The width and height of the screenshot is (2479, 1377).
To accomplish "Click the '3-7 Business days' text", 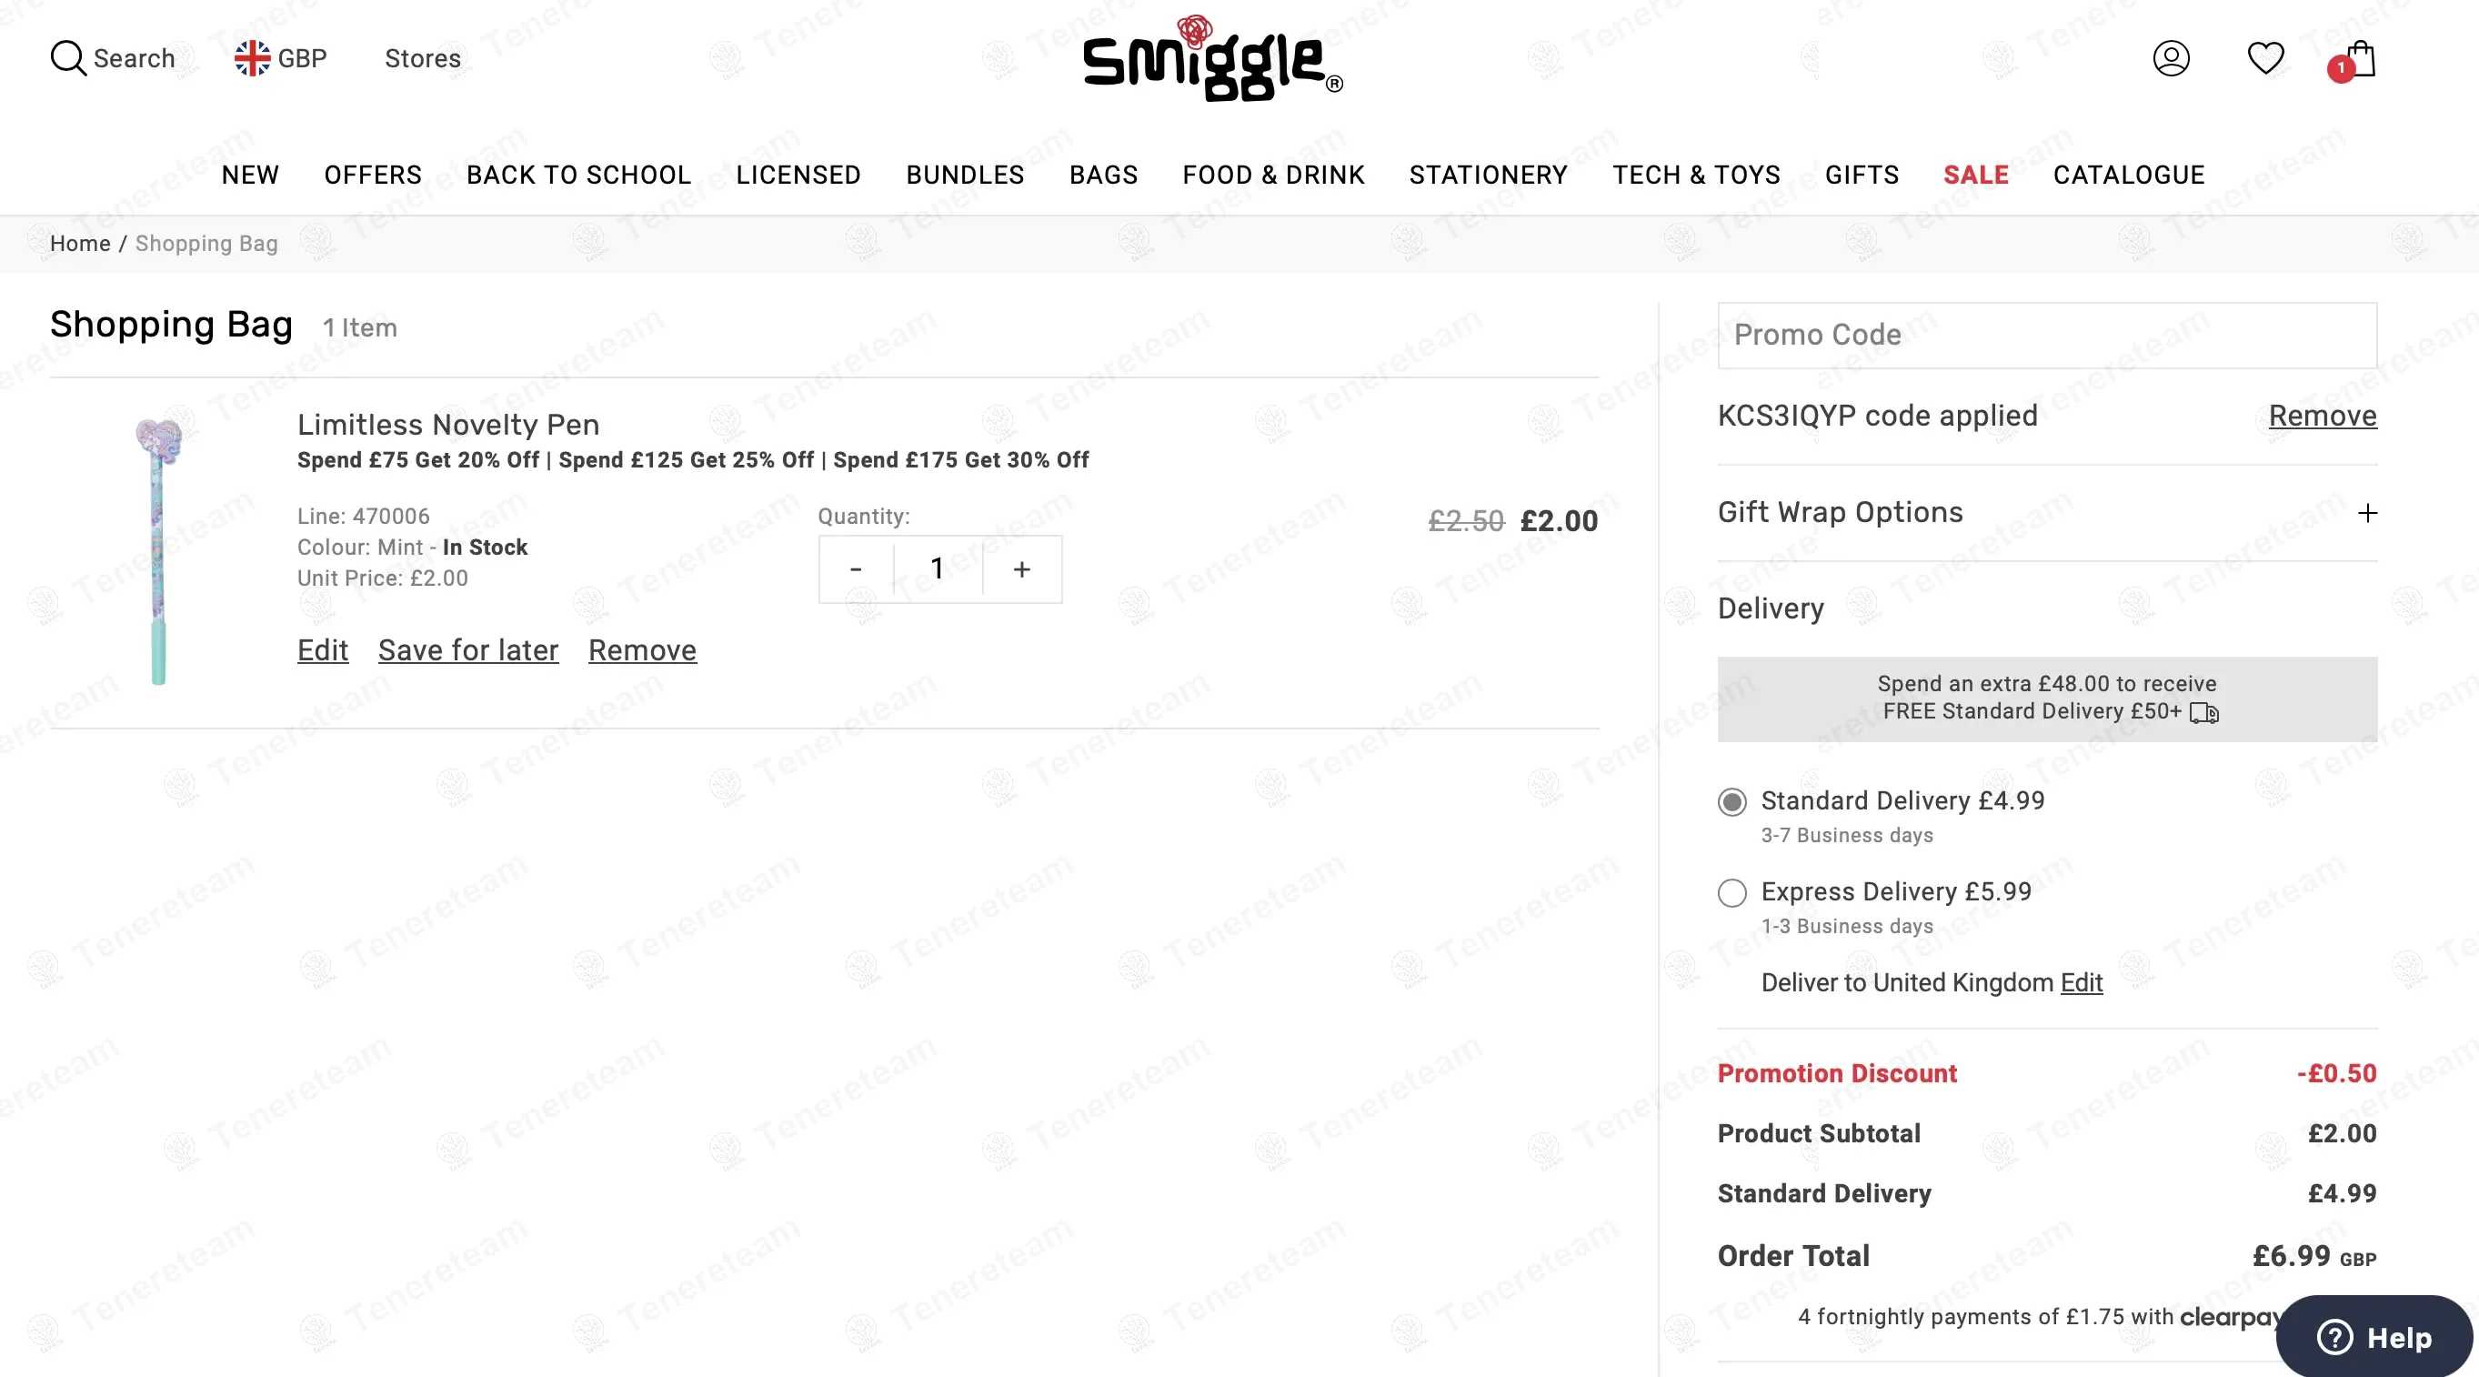I will pos(1847,835).
